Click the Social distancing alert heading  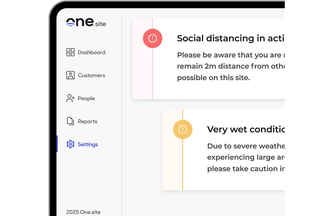[x=230, y=38]
